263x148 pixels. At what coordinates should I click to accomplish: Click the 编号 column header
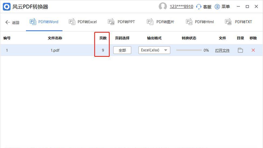(x=7, y=38)
